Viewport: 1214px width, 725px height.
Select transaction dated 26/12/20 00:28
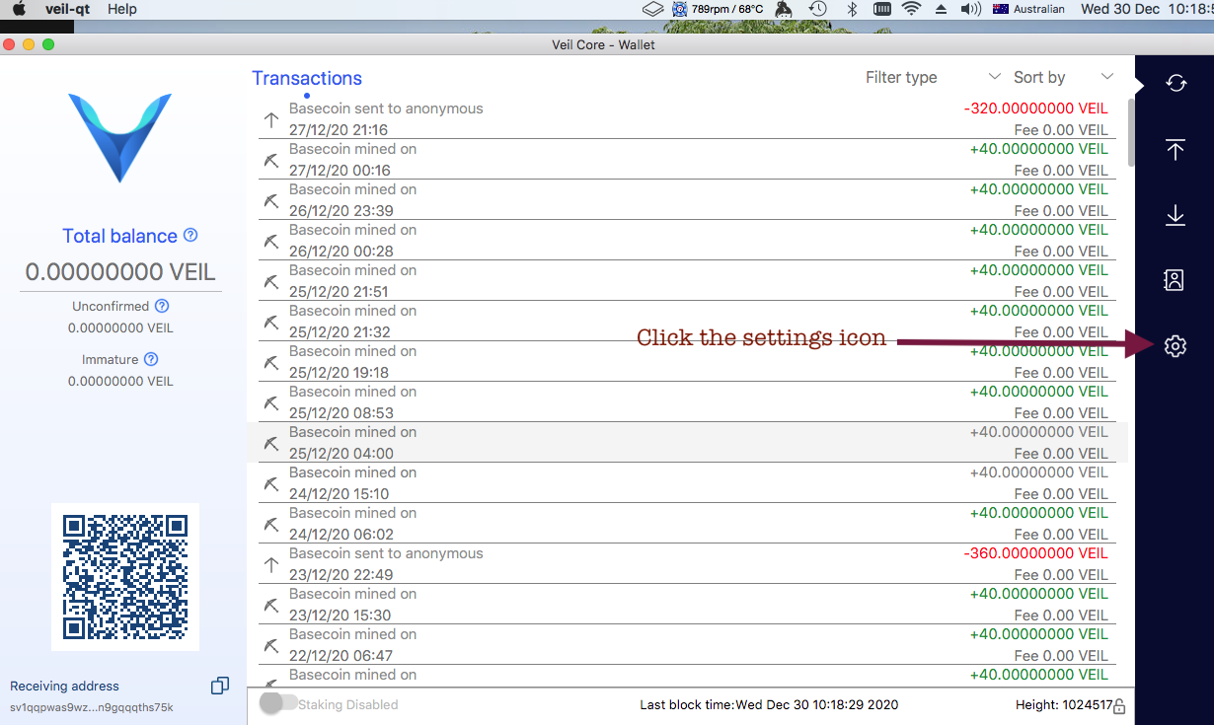(x=688, y=240)
